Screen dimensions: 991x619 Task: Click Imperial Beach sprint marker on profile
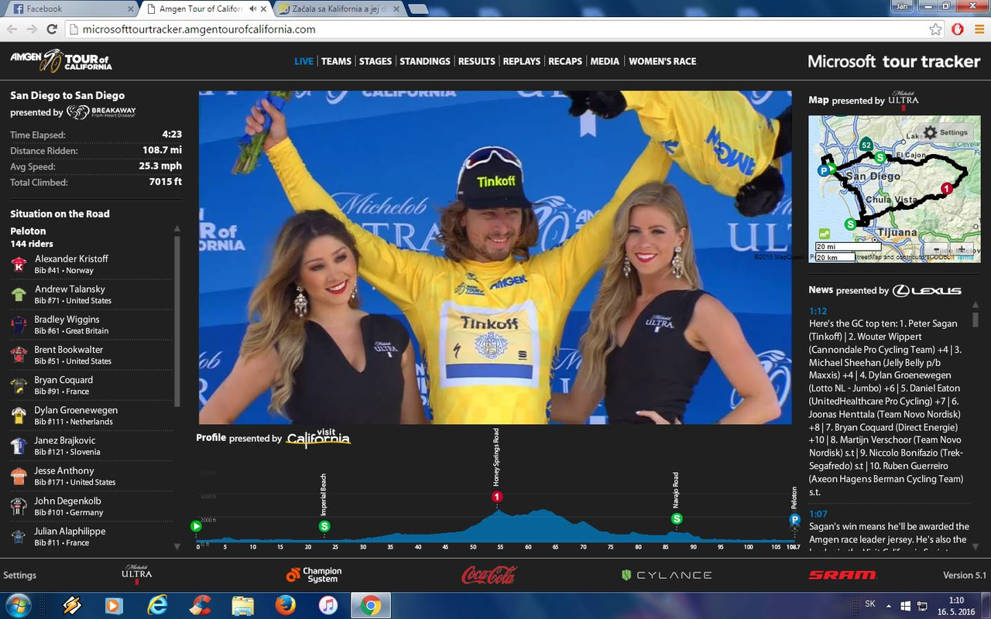(x=324, y=526)
